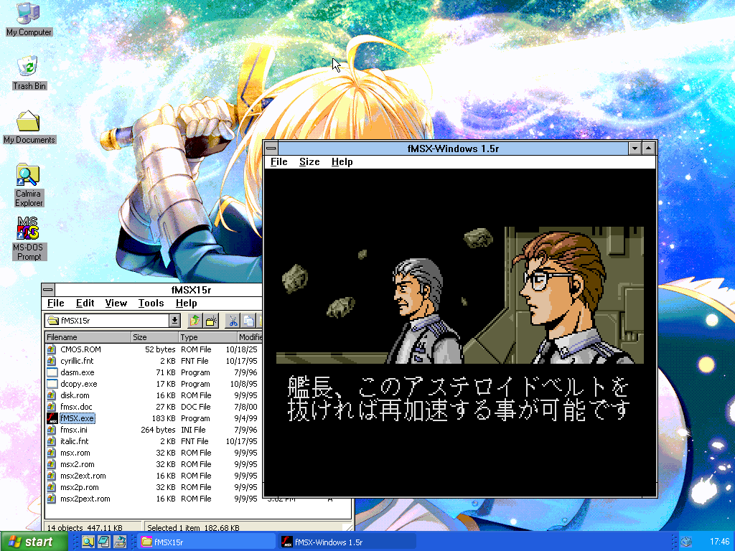Click the Cut scissors icon
The image size is (735, 551).
(x=233, y=321)
